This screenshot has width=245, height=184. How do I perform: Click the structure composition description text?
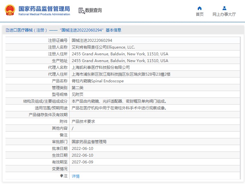click(x=119, y=101)
